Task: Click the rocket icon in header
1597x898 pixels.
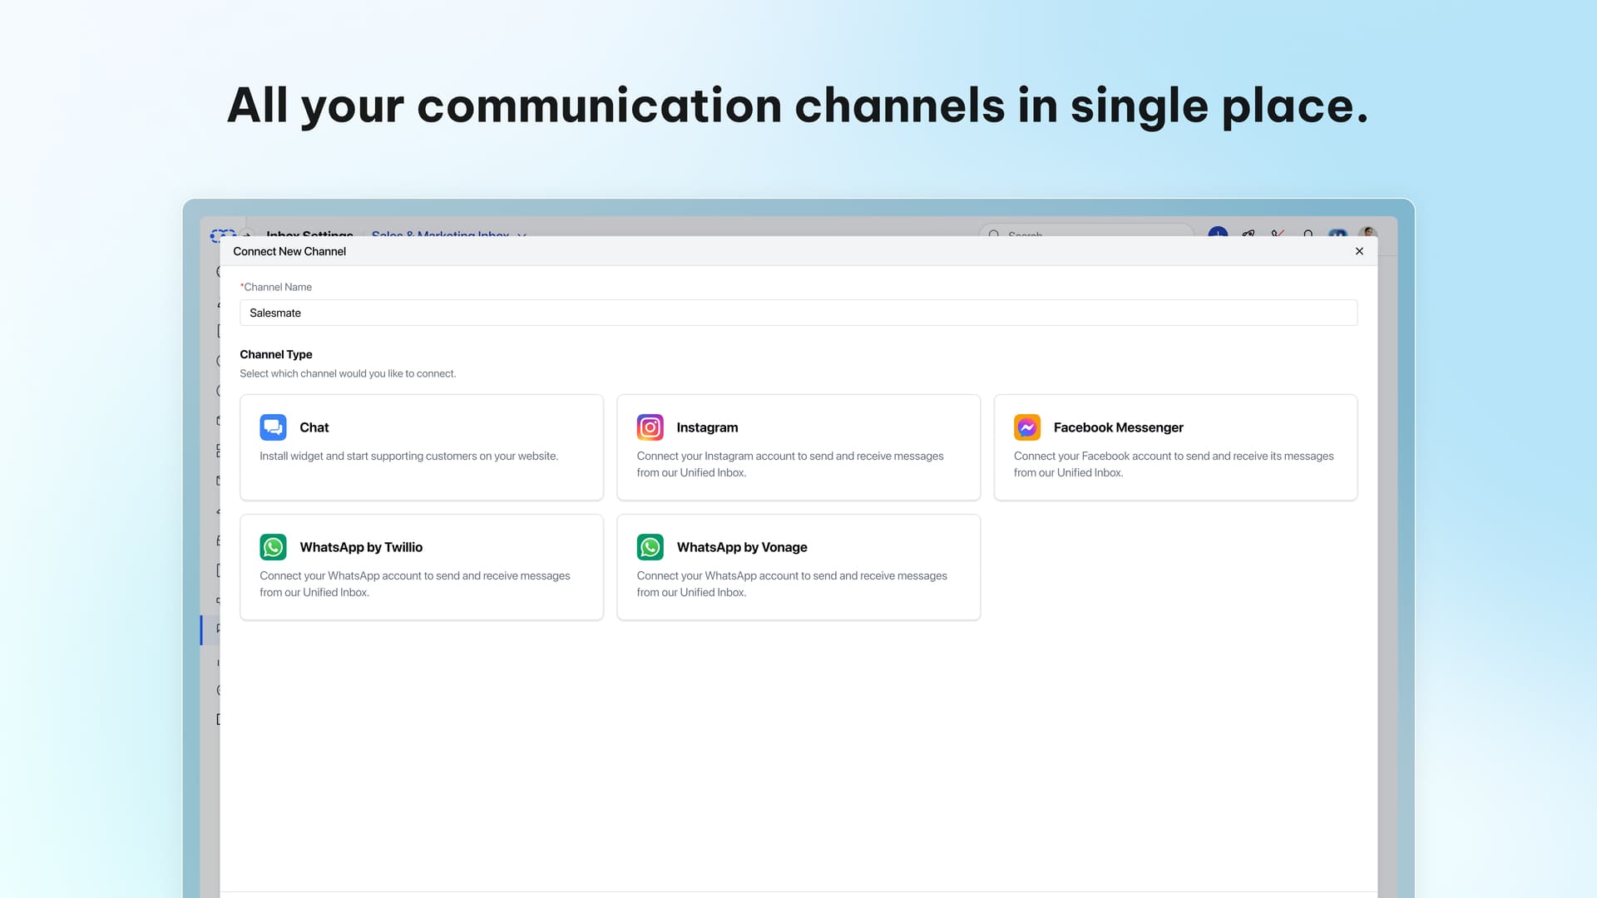Action: click(x=1248, y=233)
